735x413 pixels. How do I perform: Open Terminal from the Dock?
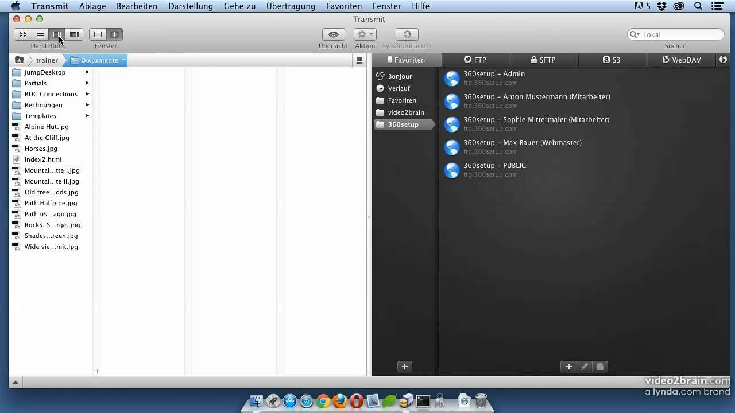tap(423, 400)
